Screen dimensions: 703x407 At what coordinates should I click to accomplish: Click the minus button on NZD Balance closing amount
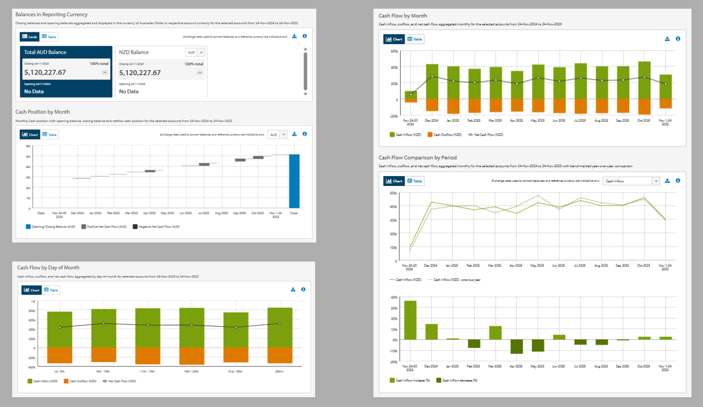pyautogui.click(x=199, y=73)
